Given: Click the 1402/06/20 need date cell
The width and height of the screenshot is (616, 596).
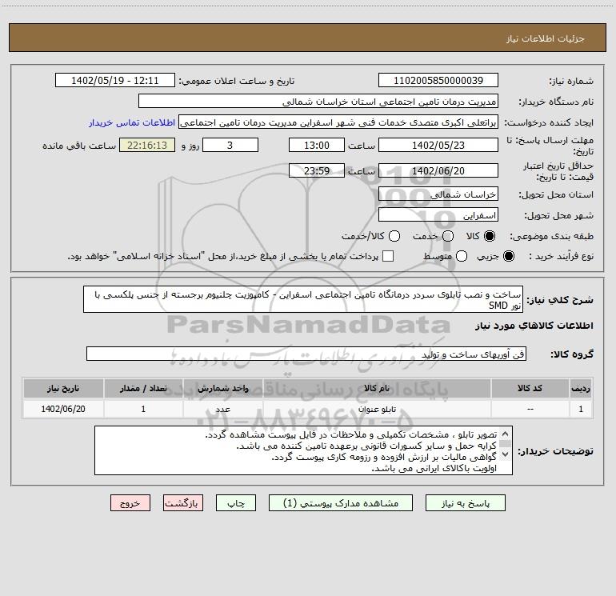Looking at the screenshot, I should [63, 409].
